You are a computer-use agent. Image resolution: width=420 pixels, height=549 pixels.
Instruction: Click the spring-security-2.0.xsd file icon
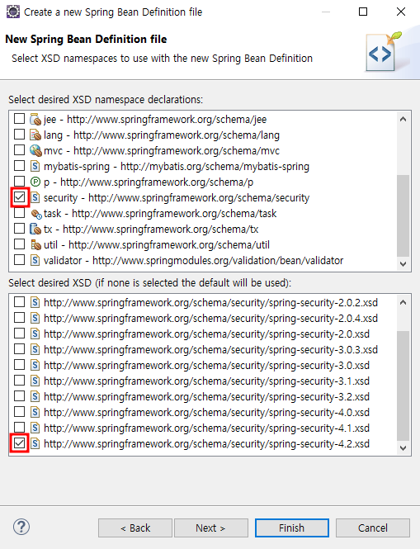[35, 334]
